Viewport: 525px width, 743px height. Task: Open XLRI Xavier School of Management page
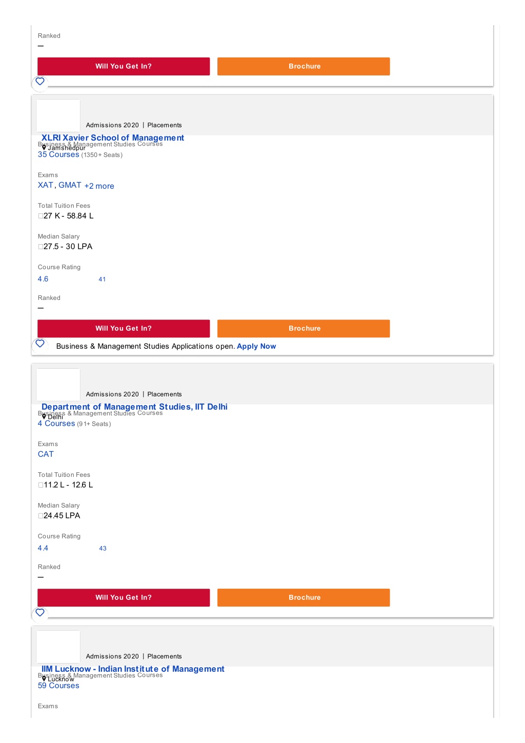pos(112,137)
